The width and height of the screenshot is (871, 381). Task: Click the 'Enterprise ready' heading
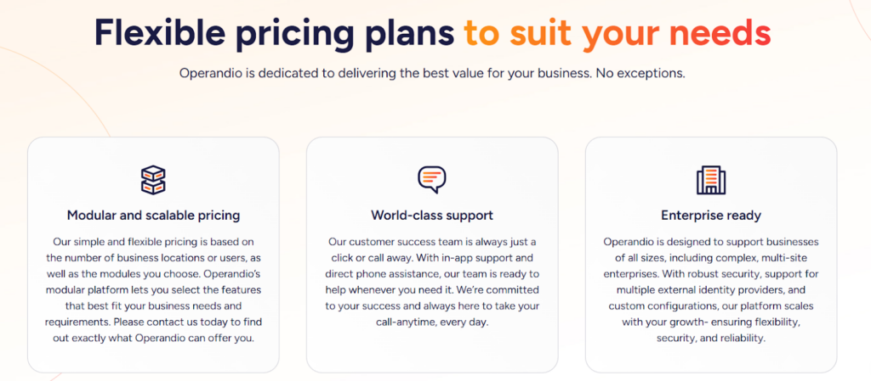(x=710, y=216)
